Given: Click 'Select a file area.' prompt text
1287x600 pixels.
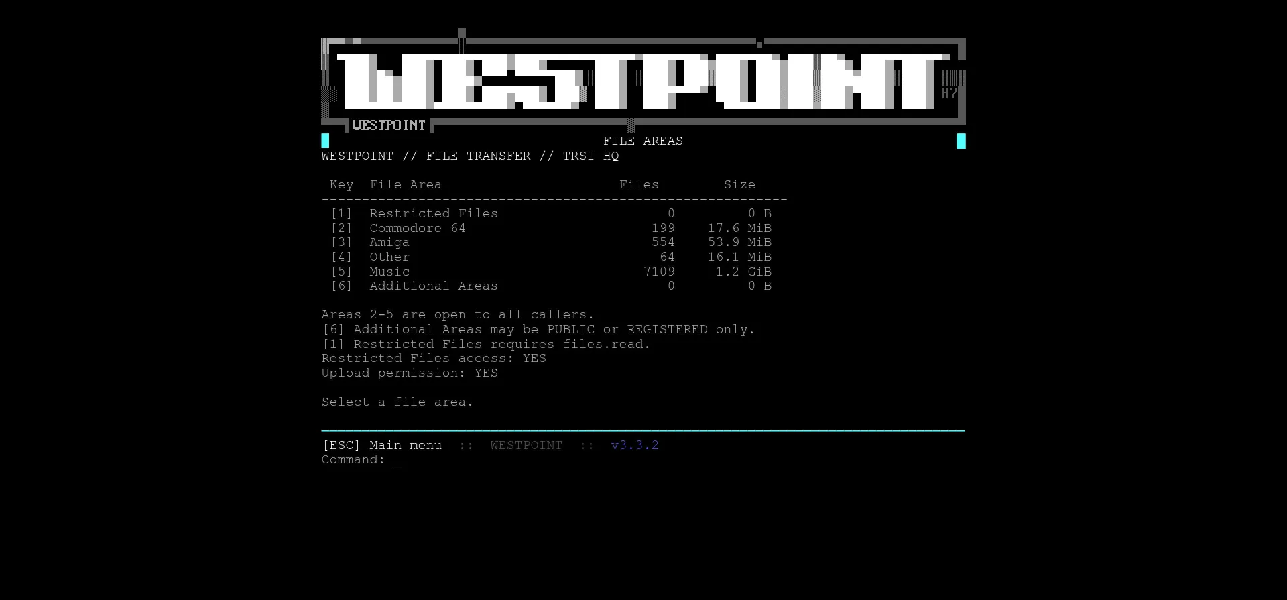Looking at the screenshot, I should pyautogui.click(x=397, y=402).
